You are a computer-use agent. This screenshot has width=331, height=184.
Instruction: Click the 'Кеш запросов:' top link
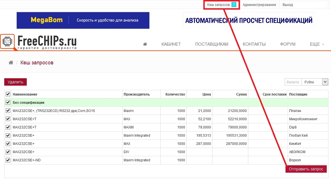pos(219,5)
